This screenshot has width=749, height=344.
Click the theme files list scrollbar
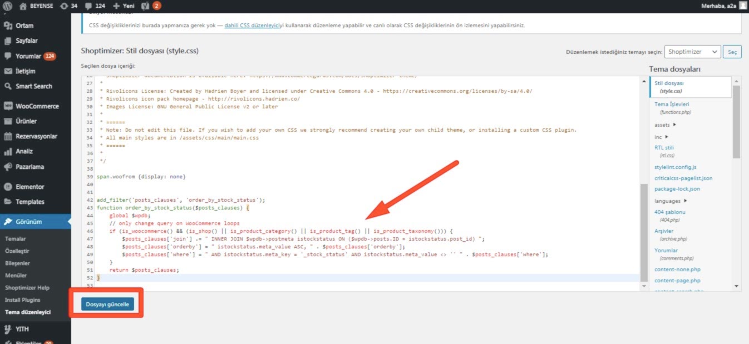click(x=736, y=122)
